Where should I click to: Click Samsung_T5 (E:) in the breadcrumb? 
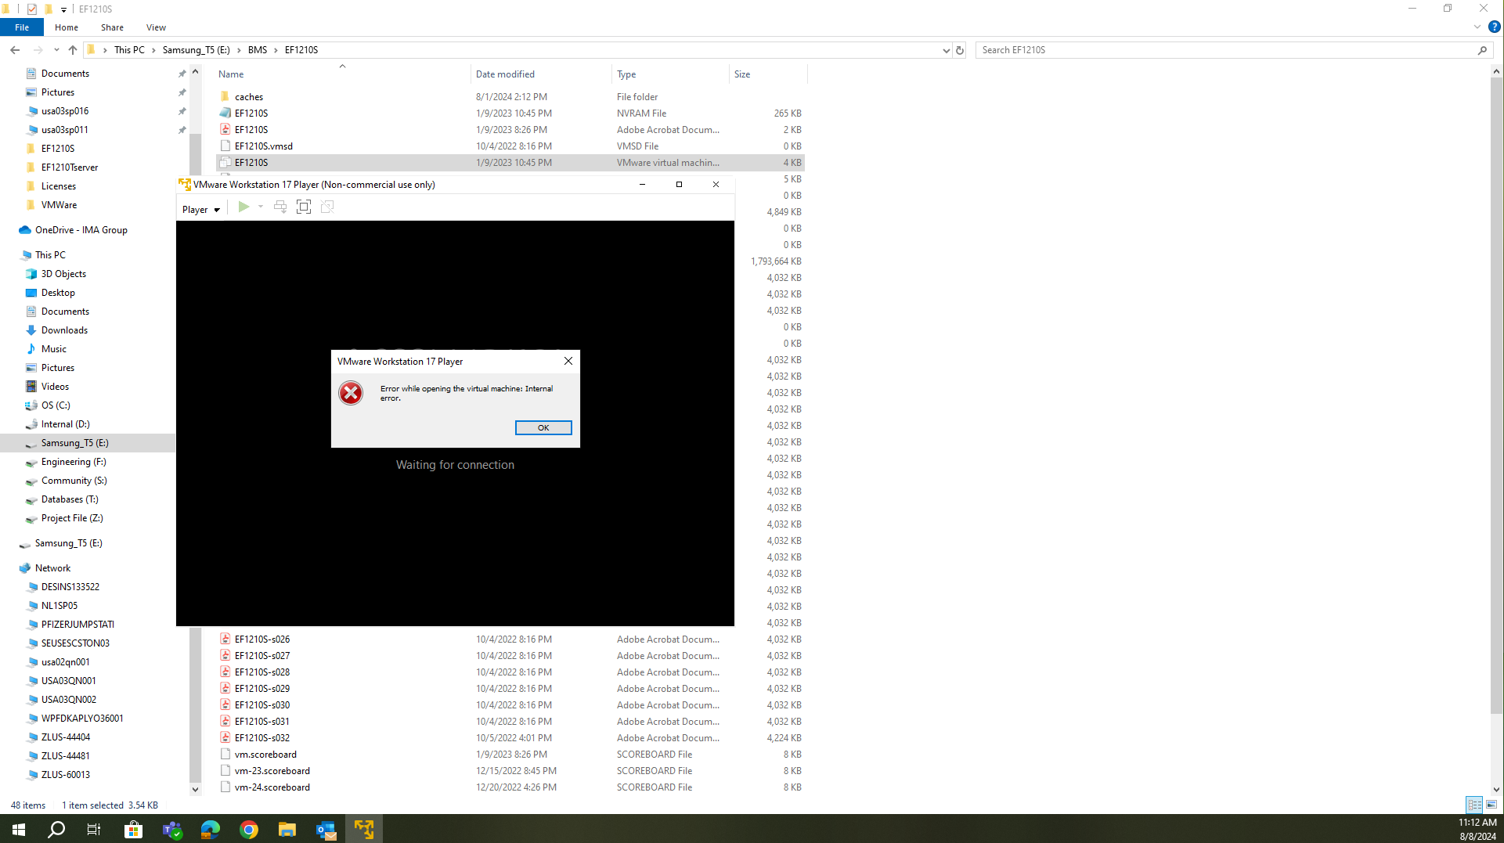(x=196, y=50)
